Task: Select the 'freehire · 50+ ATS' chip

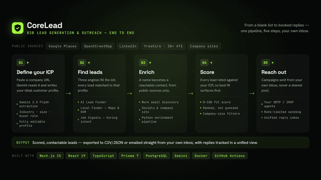Action: coord(163,46)
